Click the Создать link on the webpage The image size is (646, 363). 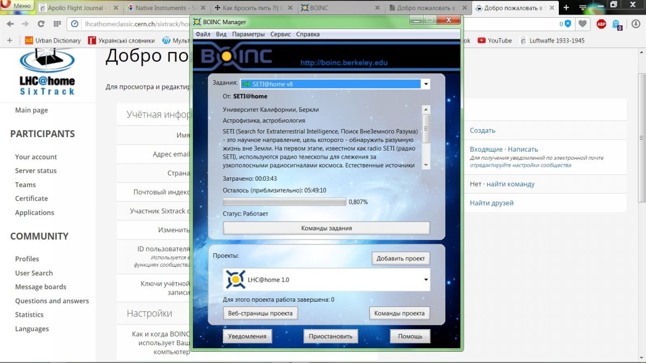482,130
